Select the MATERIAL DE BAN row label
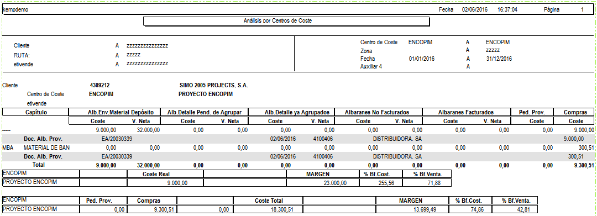Viewport: 597px width, 216px height. coord(47,147)
